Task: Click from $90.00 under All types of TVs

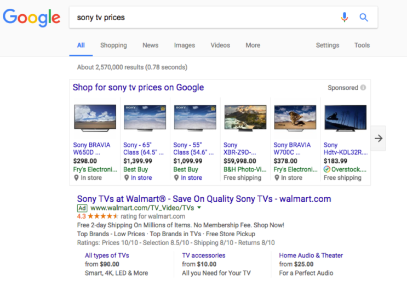Action: (102, 264)
